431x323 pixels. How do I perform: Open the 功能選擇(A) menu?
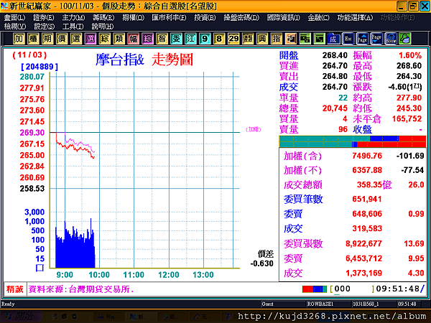click(x=355, y=18)
